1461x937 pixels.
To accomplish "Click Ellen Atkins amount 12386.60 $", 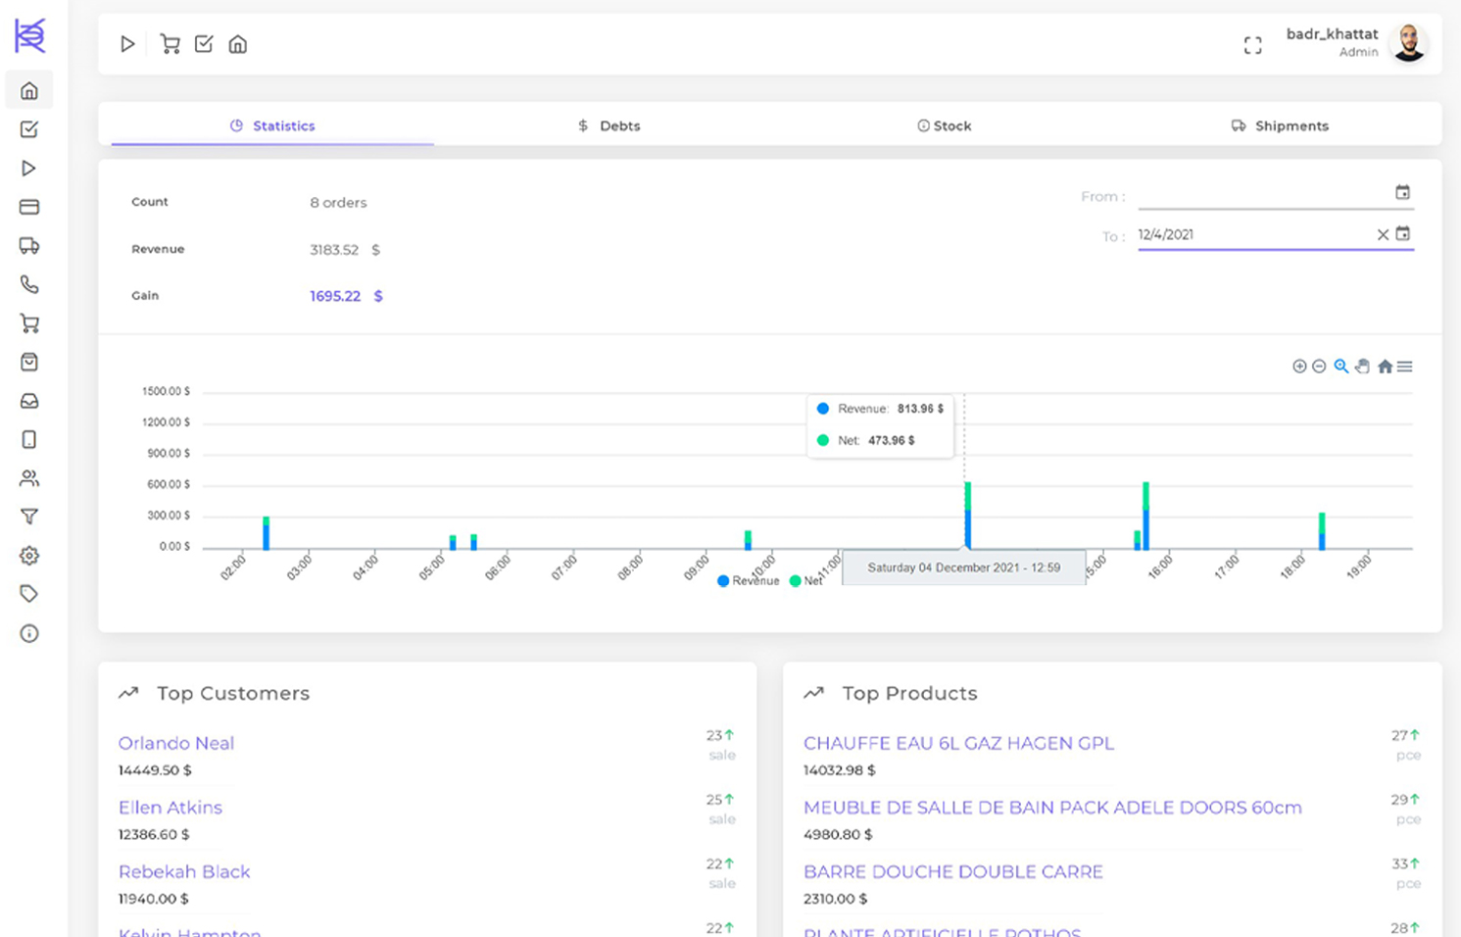I will [x=154, y=835].
